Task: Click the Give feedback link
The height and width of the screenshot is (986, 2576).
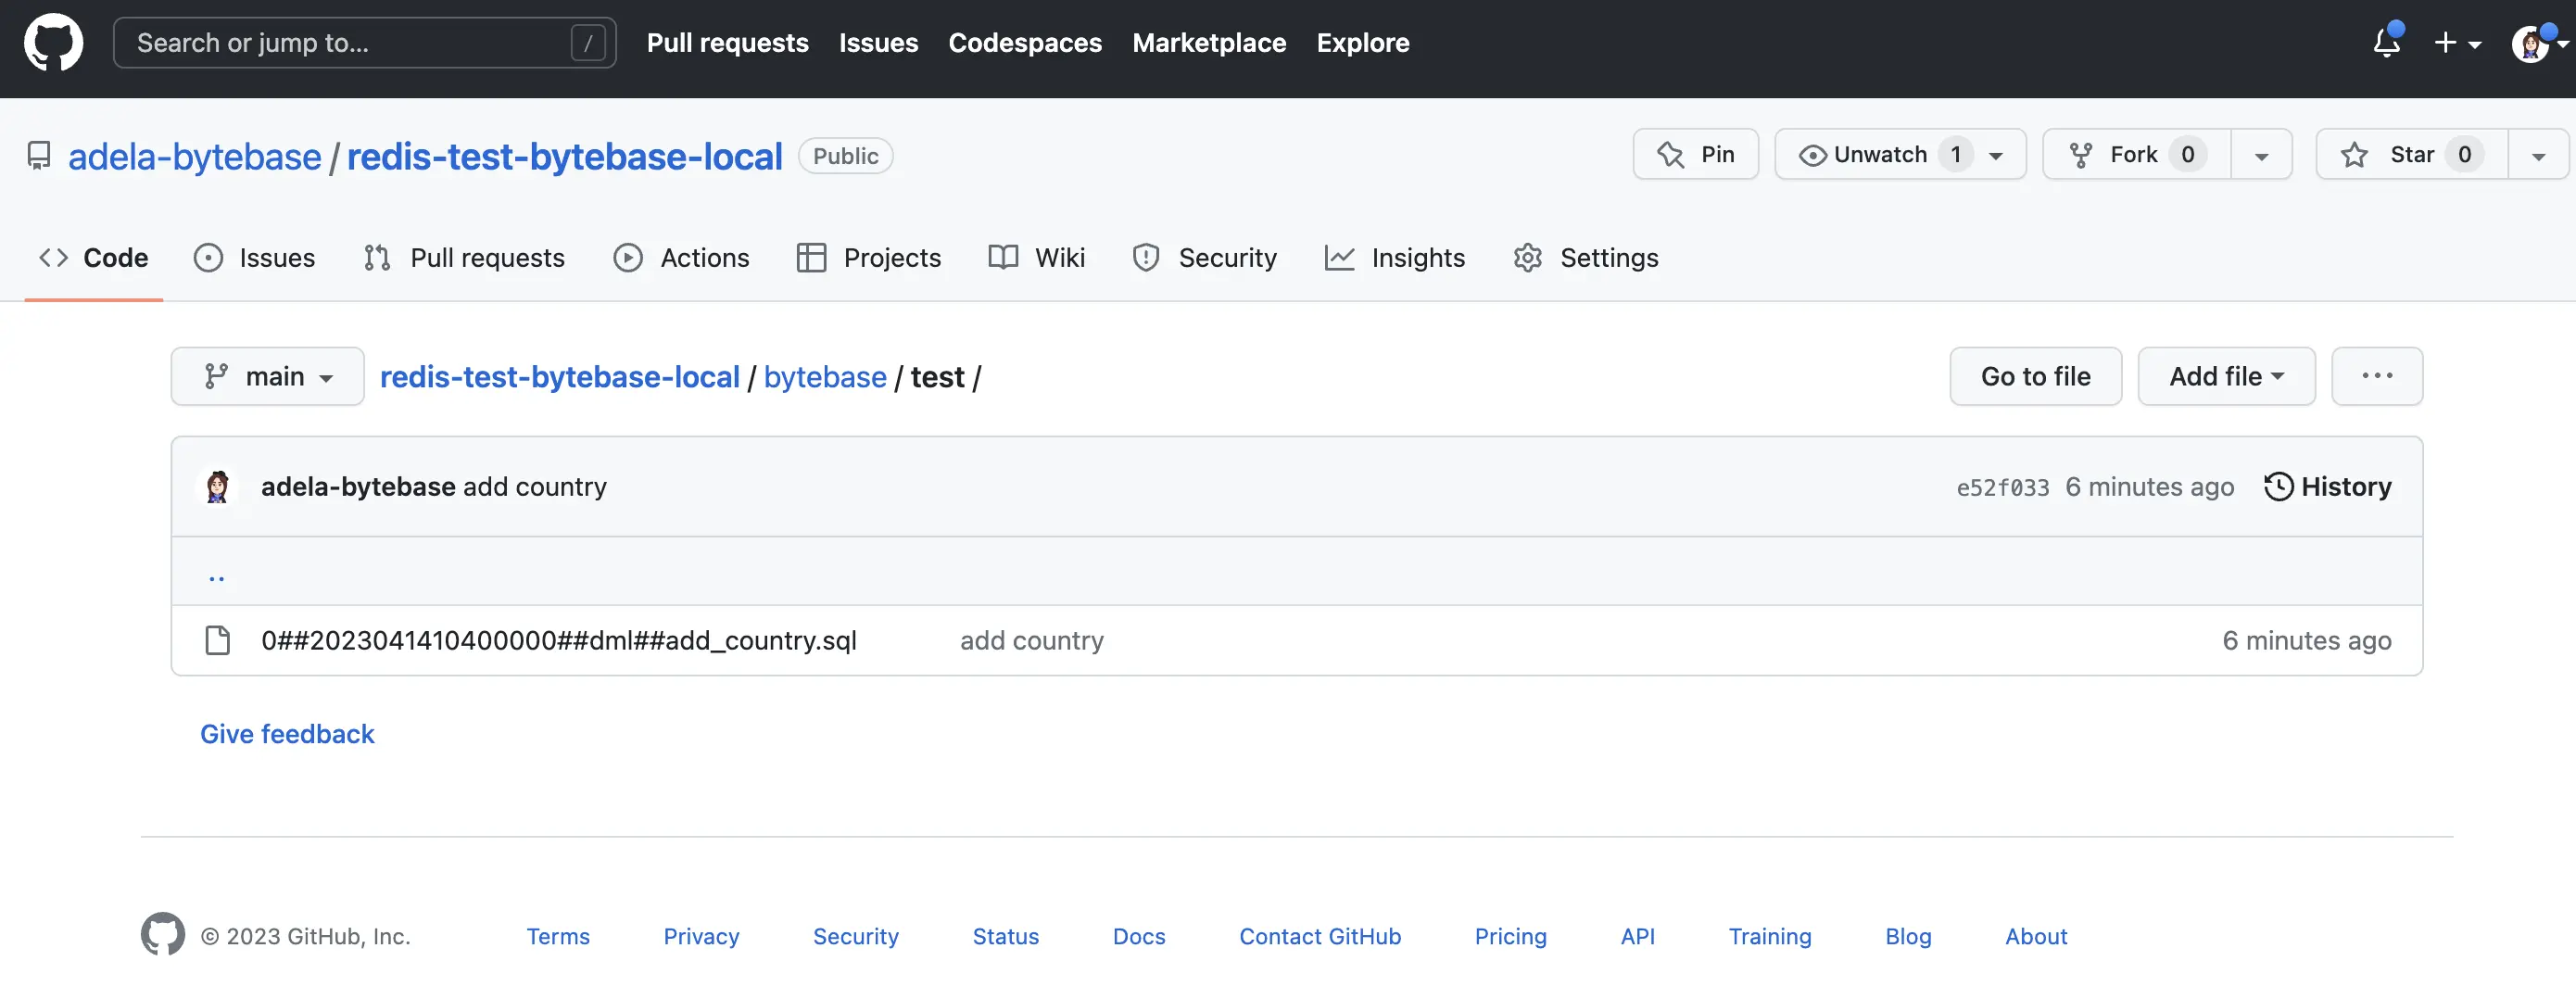Action: pos(287,734)
